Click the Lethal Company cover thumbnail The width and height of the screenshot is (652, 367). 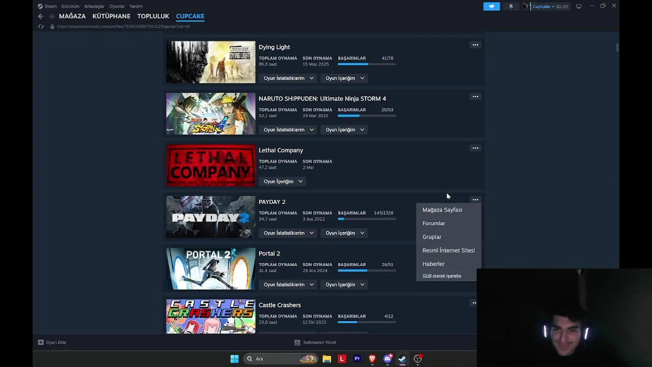point(210,166)
